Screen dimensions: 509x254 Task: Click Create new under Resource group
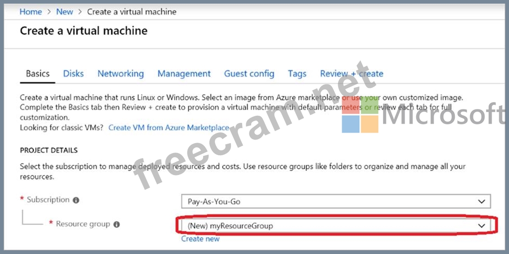(200, 239)
